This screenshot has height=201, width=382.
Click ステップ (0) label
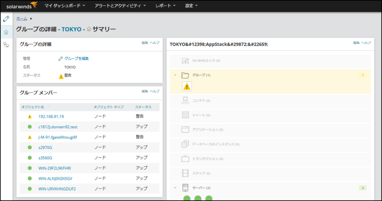(201, 173)
